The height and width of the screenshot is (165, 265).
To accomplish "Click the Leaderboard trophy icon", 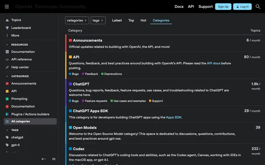I will tap(7, 28).
